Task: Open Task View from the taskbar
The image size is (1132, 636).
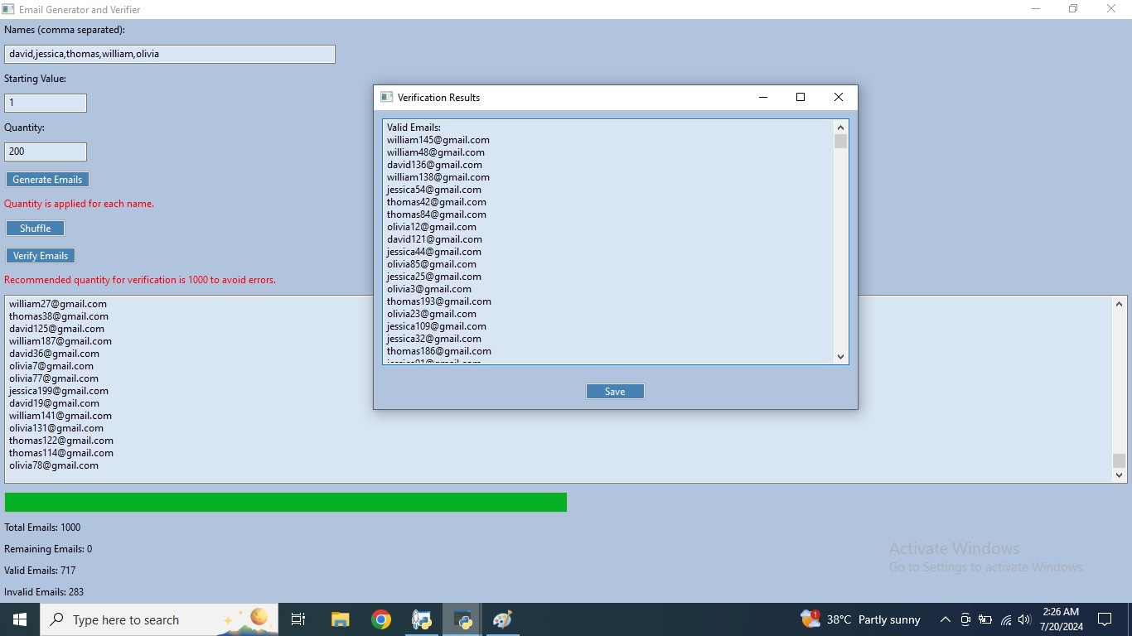Action: [x=298, y=619]
